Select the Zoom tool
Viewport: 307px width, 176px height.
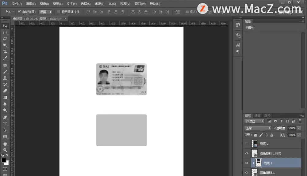tap(5, 150)
